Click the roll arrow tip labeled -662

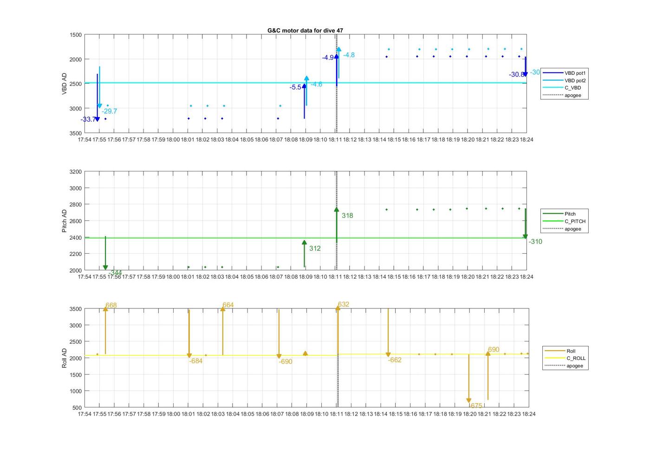[x=388, y=355]
